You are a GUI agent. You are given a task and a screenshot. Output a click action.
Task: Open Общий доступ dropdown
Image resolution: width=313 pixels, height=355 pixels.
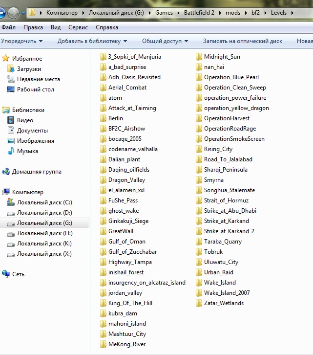click(x=165, y=41)
